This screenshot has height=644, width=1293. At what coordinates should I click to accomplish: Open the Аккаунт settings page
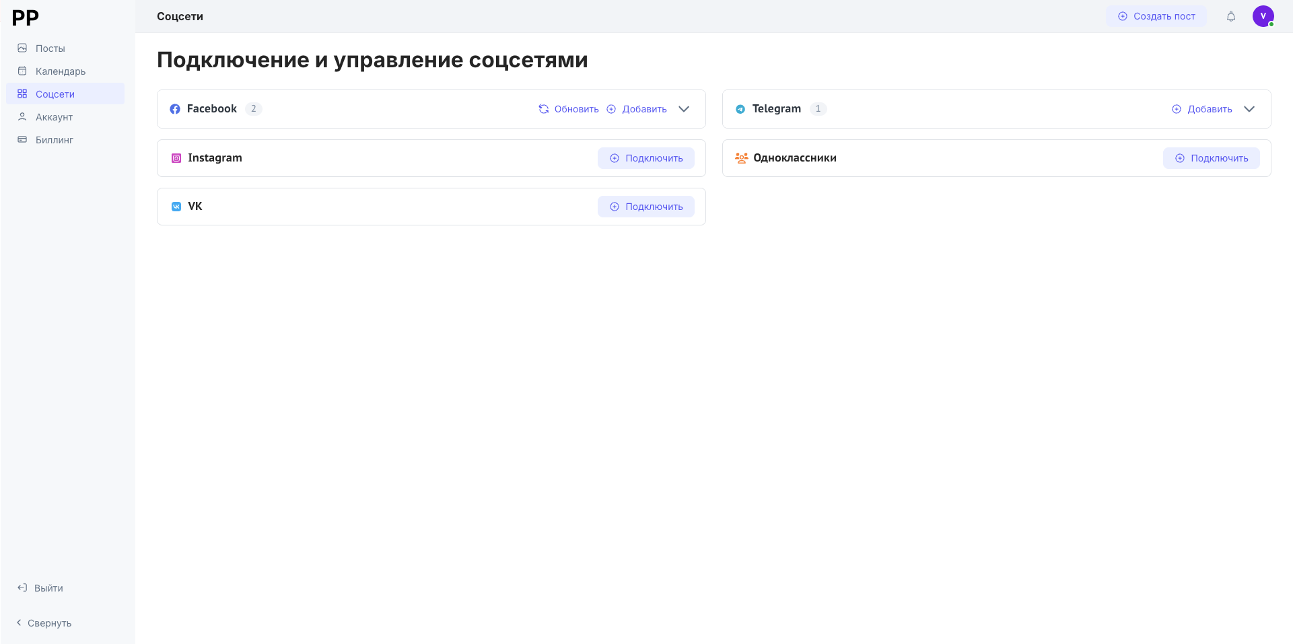(54, 117)
